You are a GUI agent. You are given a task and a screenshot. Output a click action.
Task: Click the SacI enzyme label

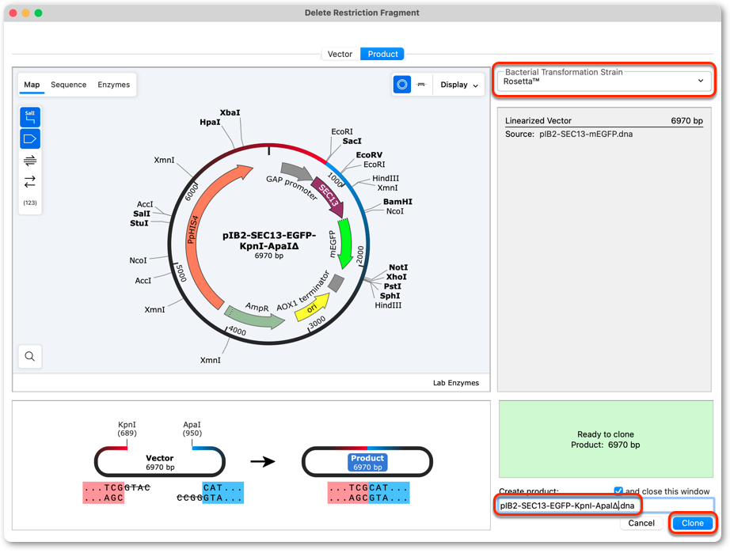click(352, 141)
